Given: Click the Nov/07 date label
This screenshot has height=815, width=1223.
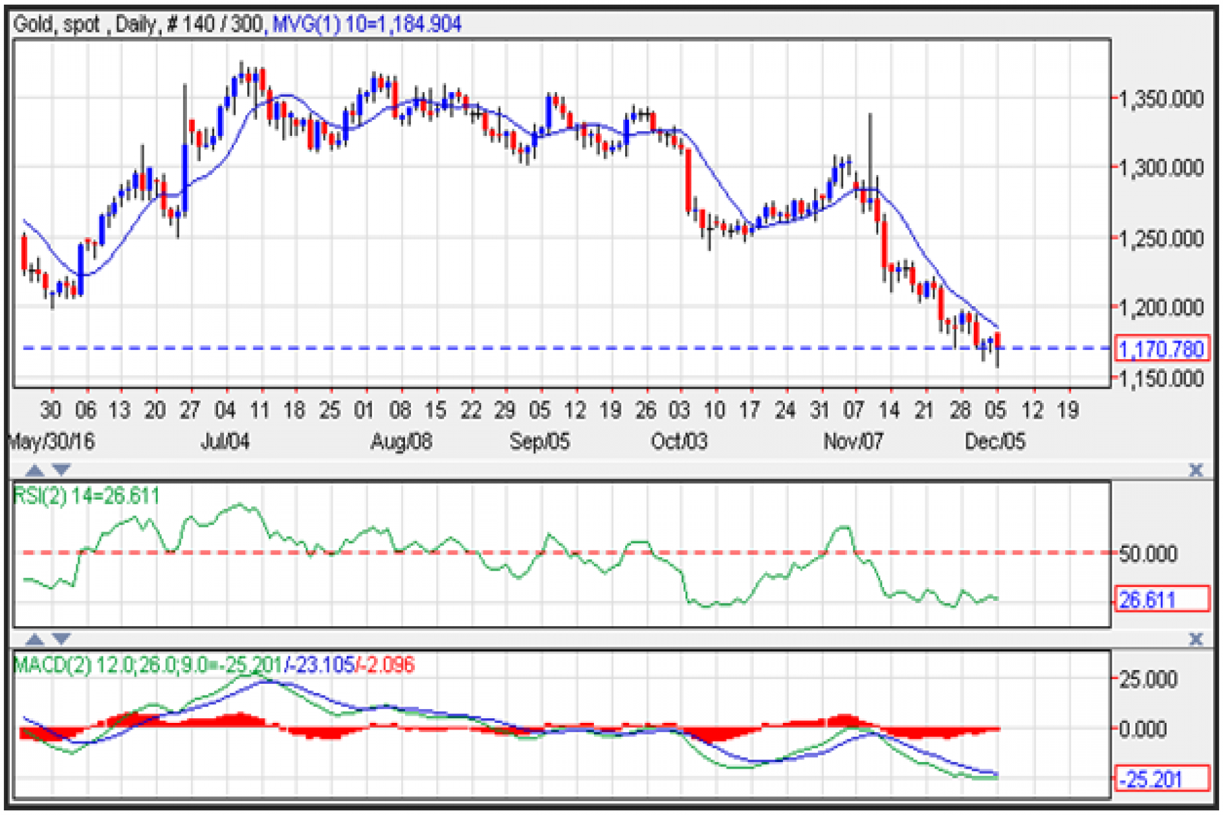Looking at the screenshot, I should coord(853,441).
